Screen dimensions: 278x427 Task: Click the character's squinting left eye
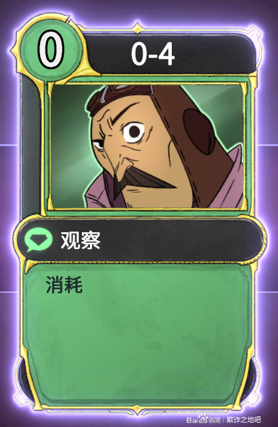[x=98, y=145]
